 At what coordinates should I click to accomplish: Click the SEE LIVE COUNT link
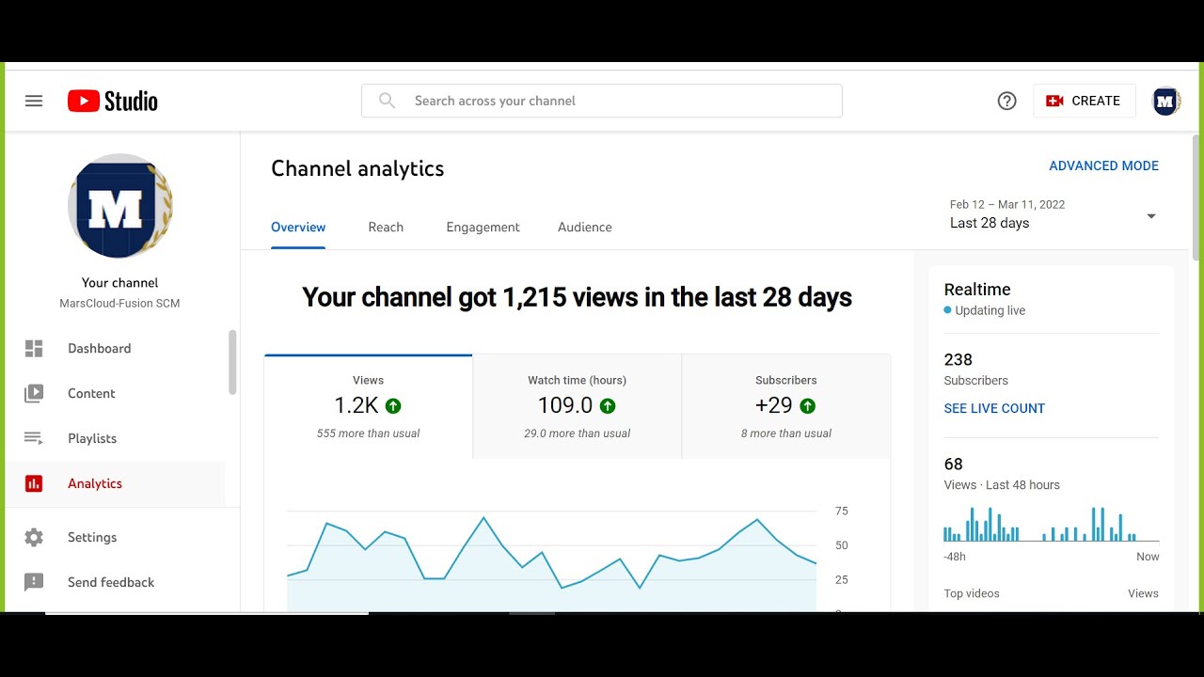point(994,409)
